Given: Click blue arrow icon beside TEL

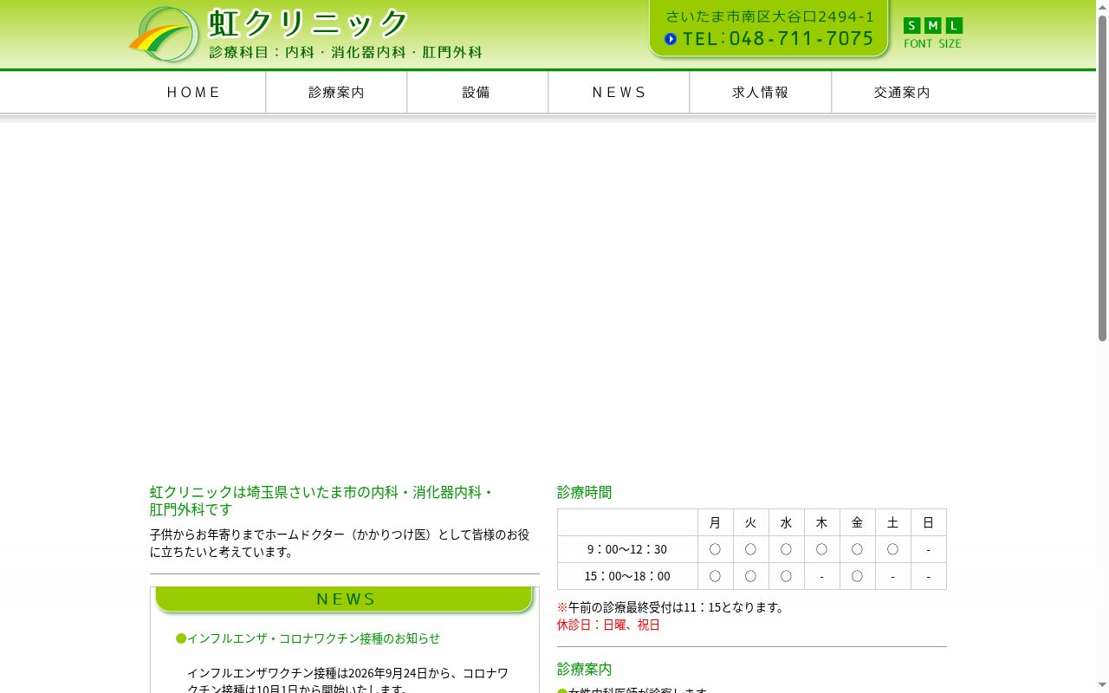Looking at the screenshot, I should point(671,39).
